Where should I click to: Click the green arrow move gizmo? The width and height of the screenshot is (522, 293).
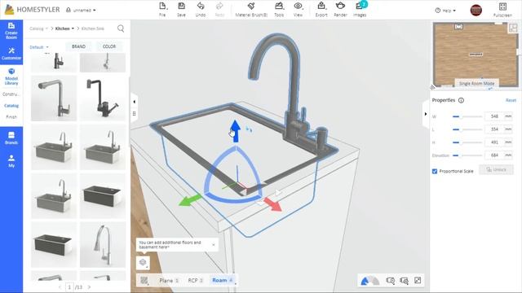[190, 200]
